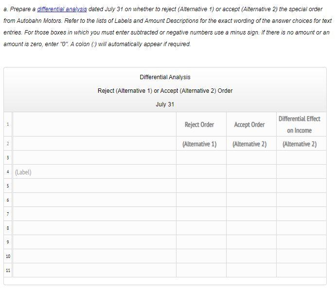Click row 4 Accept Order amount cell
335x290 pixels.
pos(251,172)
